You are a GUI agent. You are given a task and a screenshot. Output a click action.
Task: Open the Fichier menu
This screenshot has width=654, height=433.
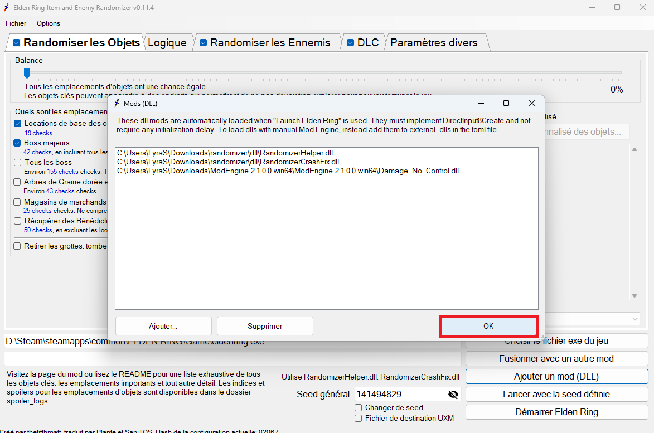[16, 23]
